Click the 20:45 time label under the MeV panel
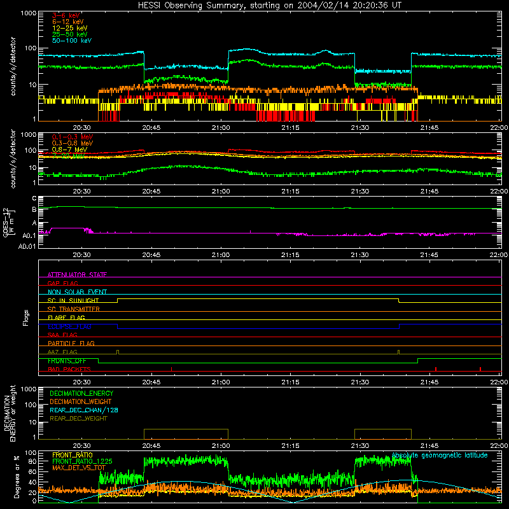509x509 pixels. [151, 192]
